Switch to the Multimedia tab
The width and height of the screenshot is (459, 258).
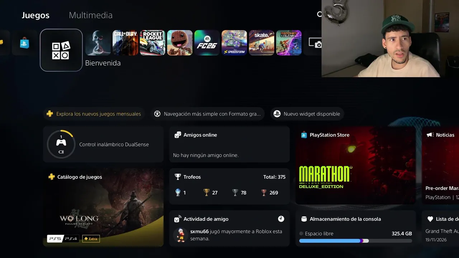[x=91, y=15]
